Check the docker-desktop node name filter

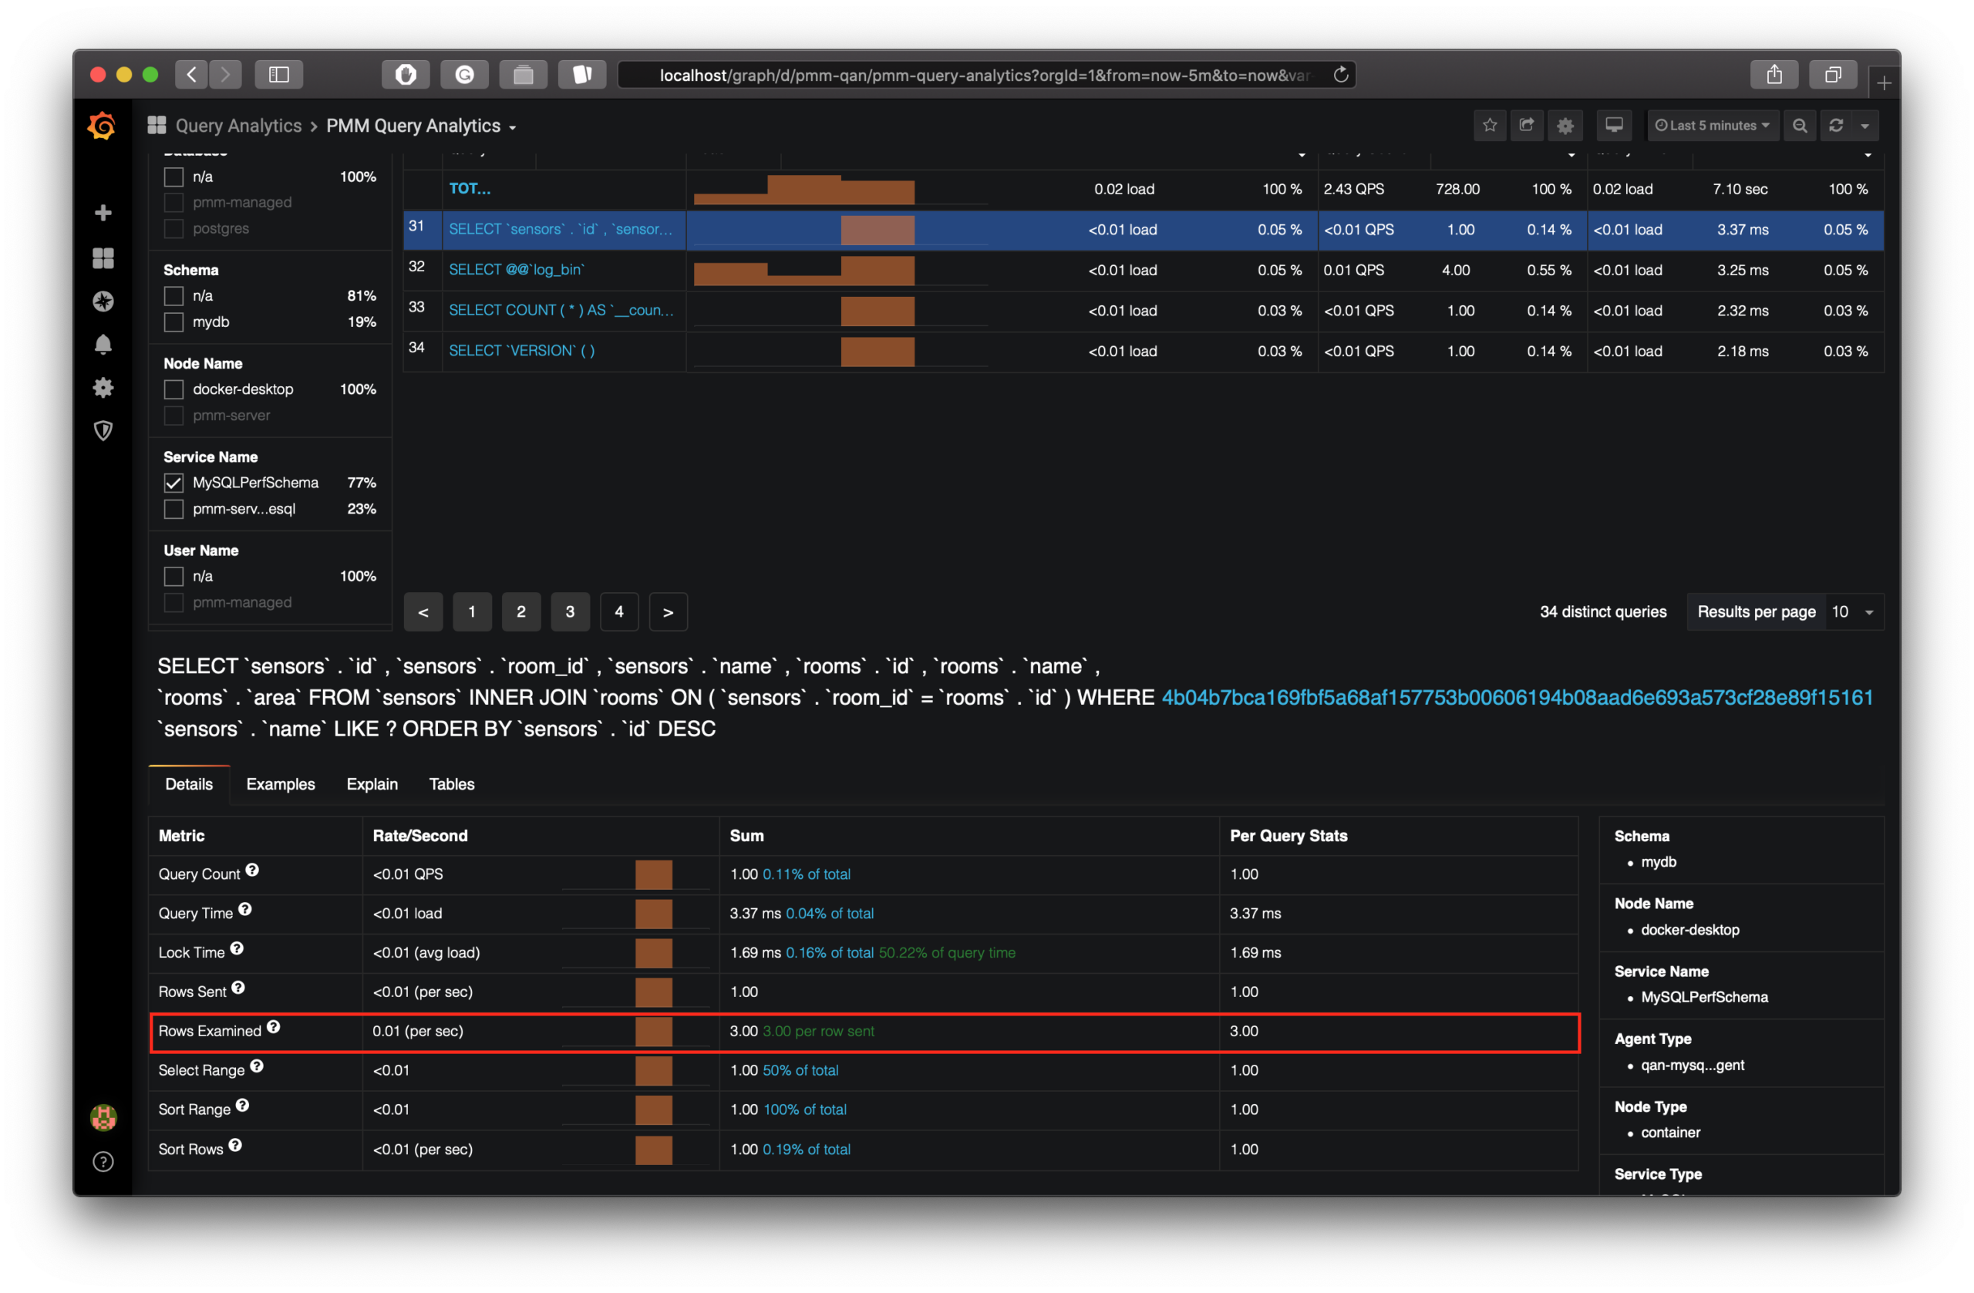(x=173, y=389)
